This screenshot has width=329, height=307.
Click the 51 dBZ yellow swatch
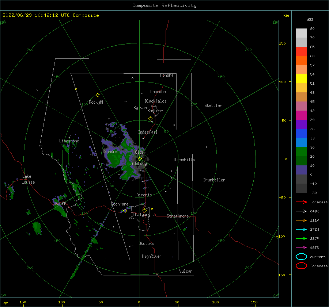(301, 78)
